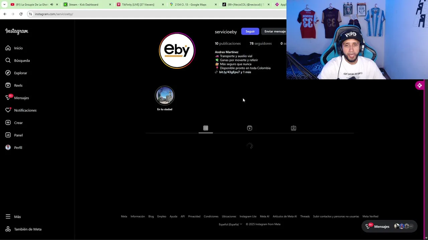Image resolution: width=428 pixels, height=240 pixels.
Task: Open Explorar compass icon
Action: click(8, 73)
